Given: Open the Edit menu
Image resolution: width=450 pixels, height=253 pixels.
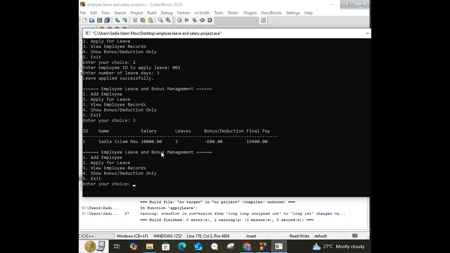Looking at the screenshot, I should pyautogui.click(x=94, y=13).
